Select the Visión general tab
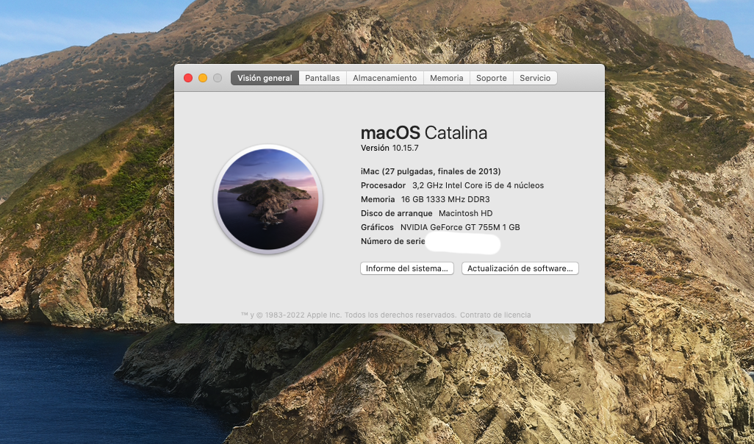This screenshot has width=754, height=444. point(265,78)
